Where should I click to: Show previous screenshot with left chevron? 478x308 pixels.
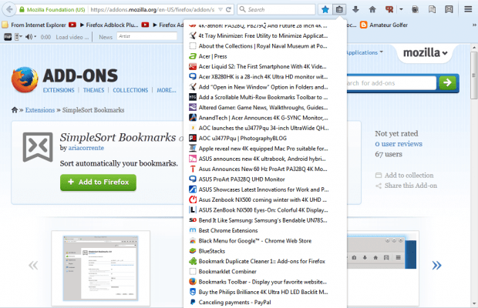[x=33, y=265]
